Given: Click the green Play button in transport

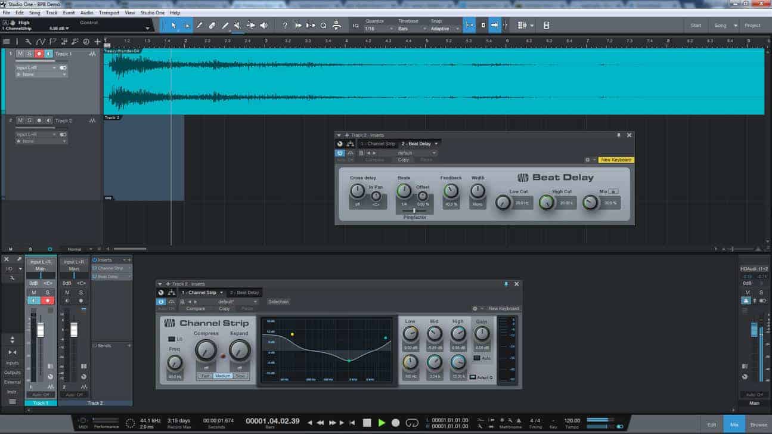Looking at the screenshot, I should (x=382, y=423).
